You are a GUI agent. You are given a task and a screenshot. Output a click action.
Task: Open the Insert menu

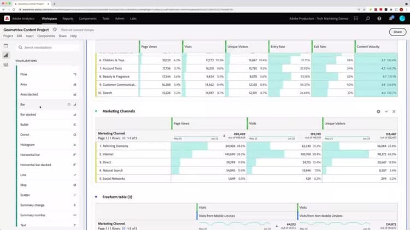click(30, 36)
